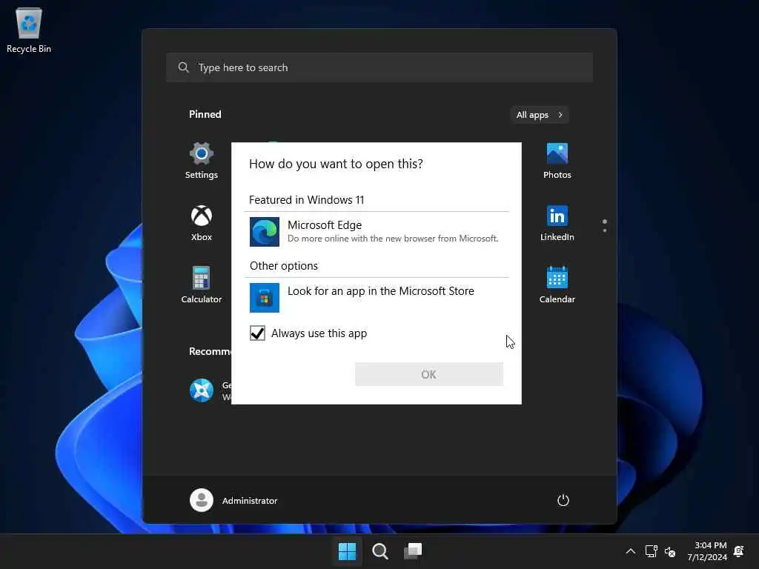Launch the Xbox pinned app

coord(202,223)
